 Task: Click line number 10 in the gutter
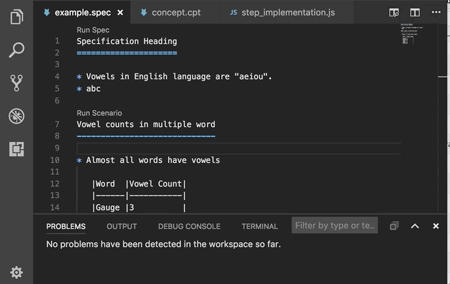click(55, 160)
